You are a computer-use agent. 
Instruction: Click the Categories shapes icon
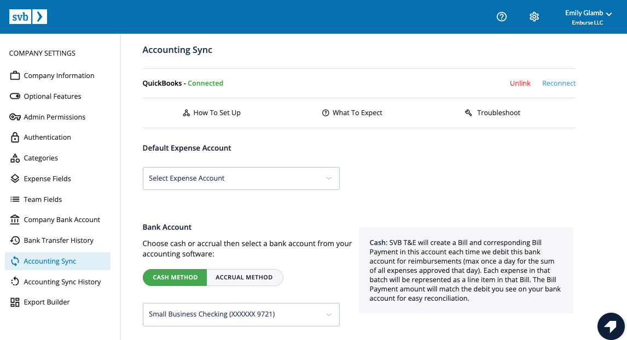click(15, 158)
